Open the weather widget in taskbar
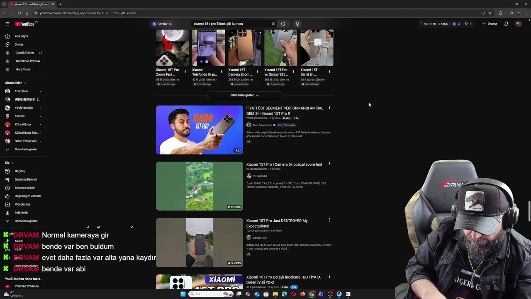The image size is (531, 299). point(13,294)
